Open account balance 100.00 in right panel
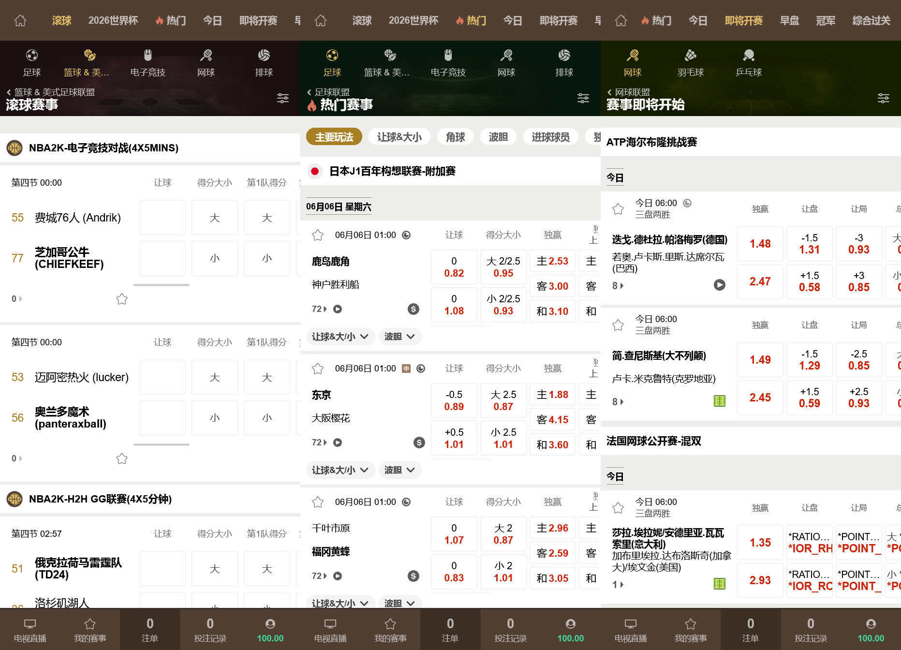 871,630
